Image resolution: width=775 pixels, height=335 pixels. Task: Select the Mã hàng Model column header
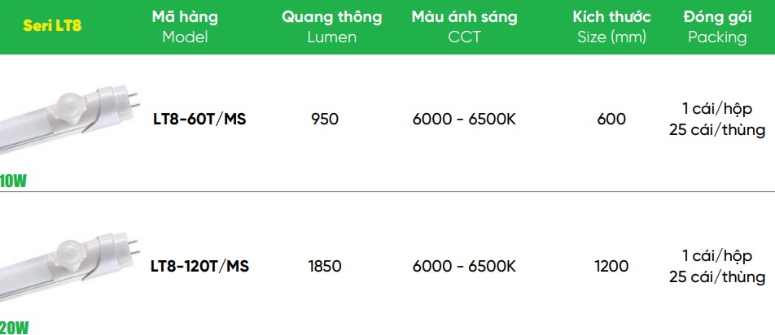(184, 27)
